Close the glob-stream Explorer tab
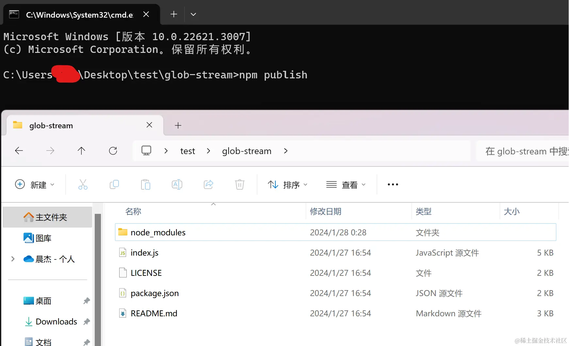Image resolution: width=569 pixels, height=346 pixels. tap(149, 125)
